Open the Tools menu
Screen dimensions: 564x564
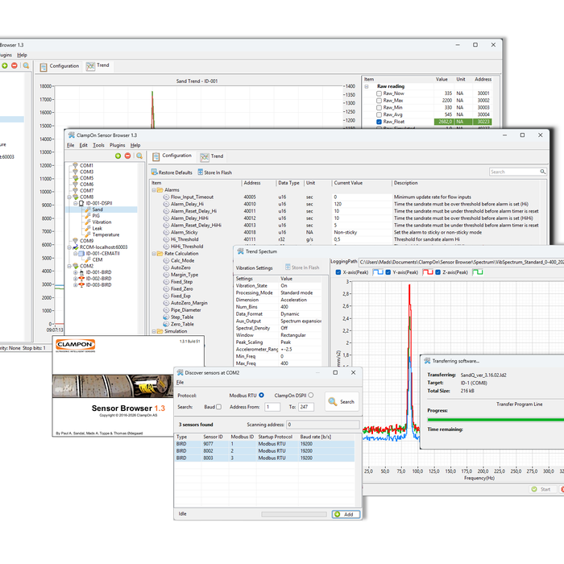coord(98,145)
